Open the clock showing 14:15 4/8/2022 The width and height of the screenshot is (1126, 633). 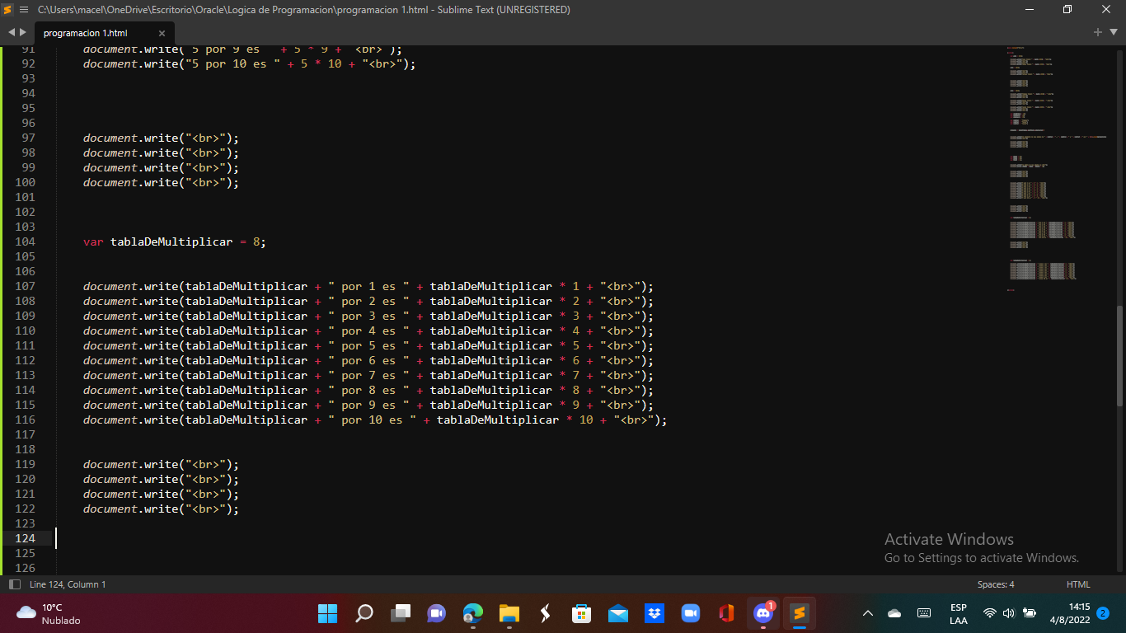click(1070, 613)
